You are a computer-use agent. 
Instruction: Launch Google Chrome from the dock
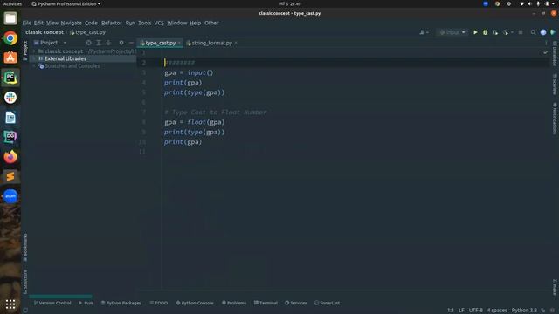coord(10,38)
